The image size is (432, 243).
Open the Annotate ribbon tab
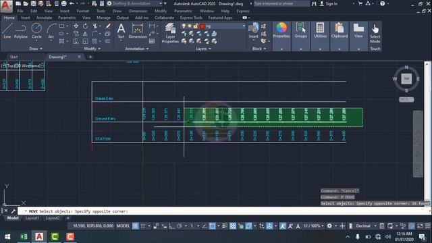click(44, 18)
